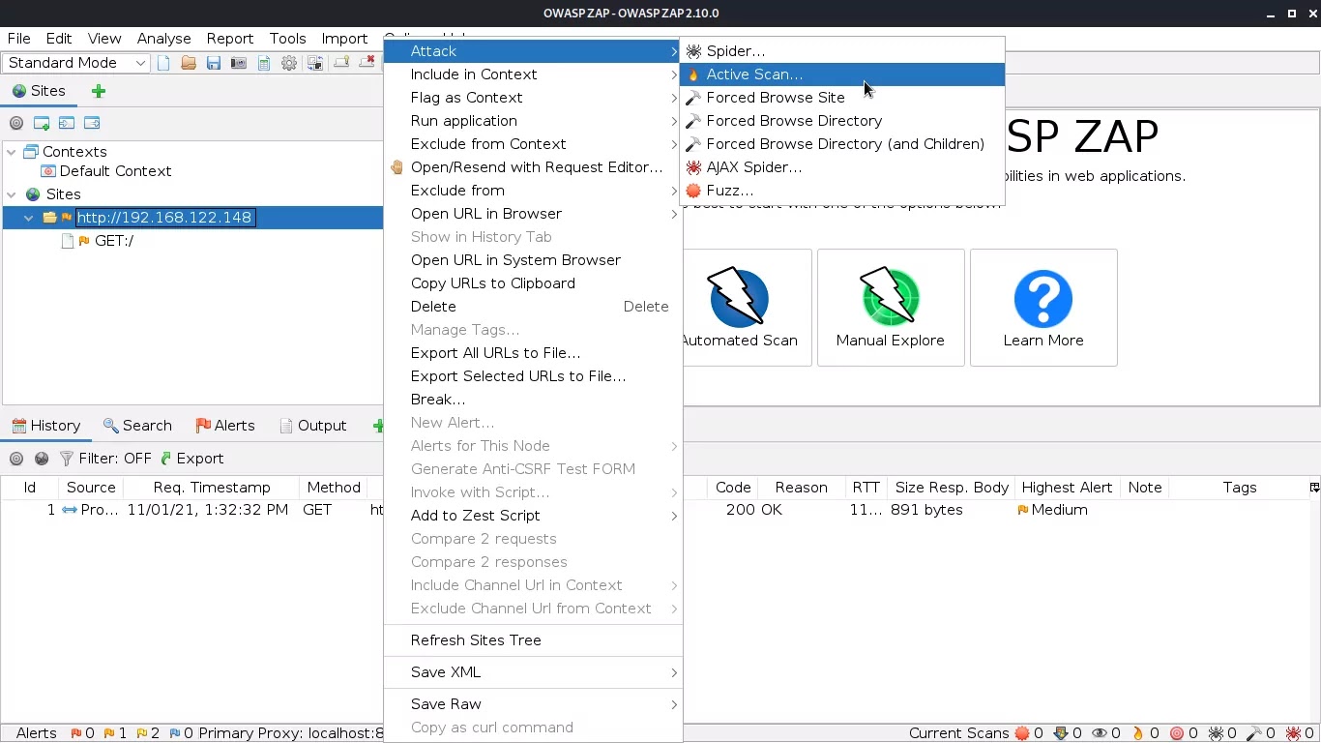This screenshot has width=1321, height=743.
Task: Open the Tools menu
Action: click(287, 39)
